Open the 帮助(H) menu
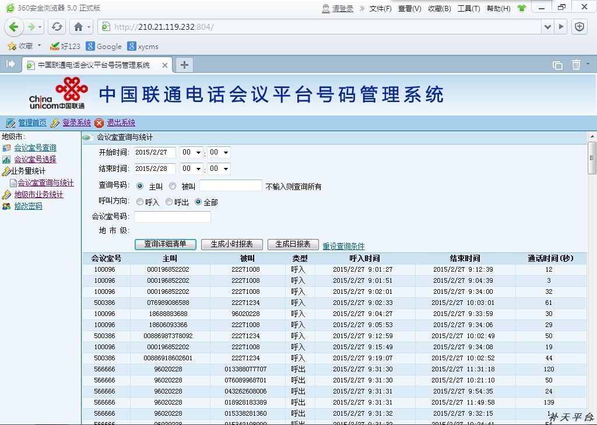This screenshot has width=597, height=425. coord(498,8)
